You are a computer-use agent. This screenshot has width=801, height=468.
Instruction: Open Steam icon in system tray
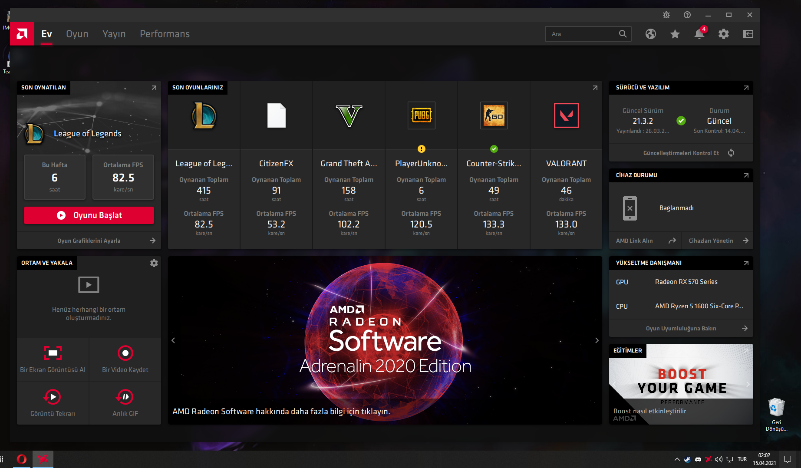pos(688,459)
